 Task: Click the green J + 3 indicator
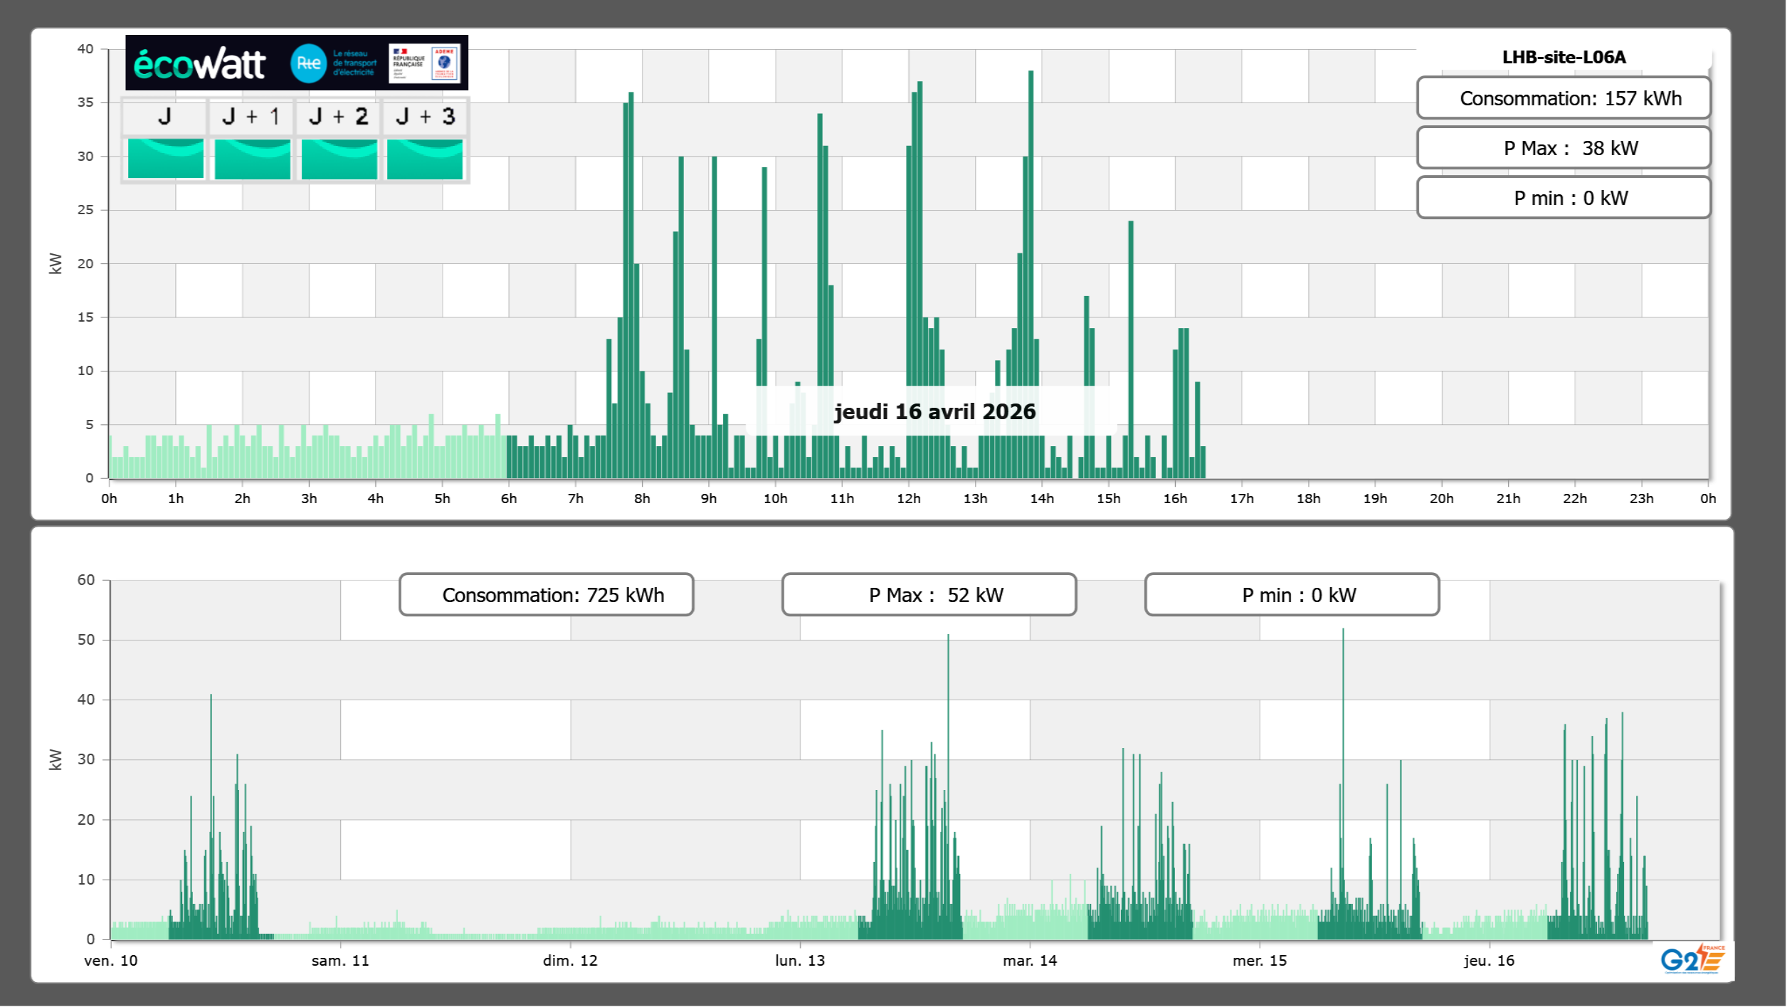pyautogui.click(x=425, y=159)
